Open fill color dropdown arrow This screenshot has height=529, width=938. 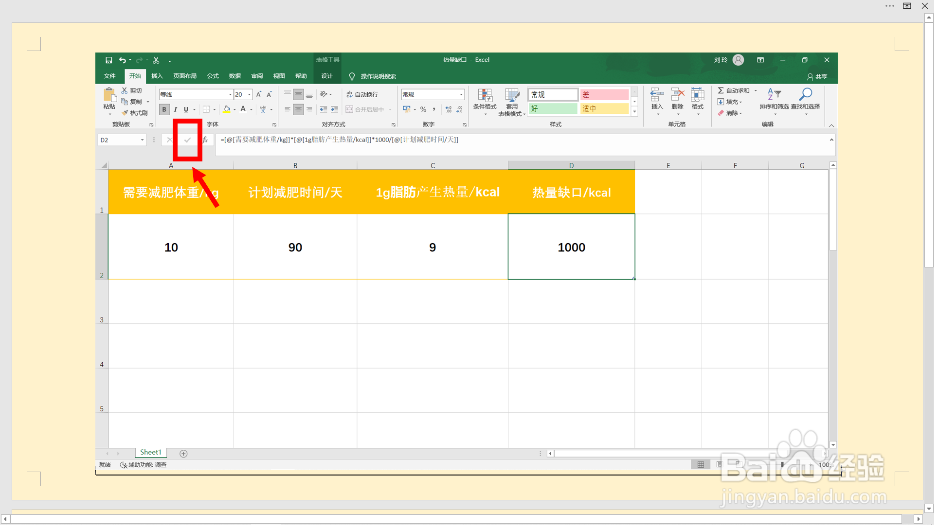click(x=234, y=109)
